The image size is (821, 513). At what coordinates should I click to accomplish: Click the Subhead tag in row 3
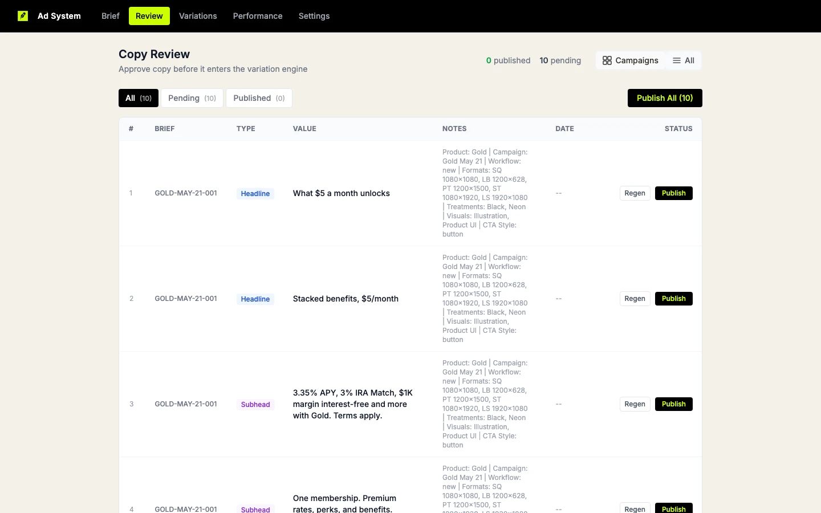click(255, 405)
